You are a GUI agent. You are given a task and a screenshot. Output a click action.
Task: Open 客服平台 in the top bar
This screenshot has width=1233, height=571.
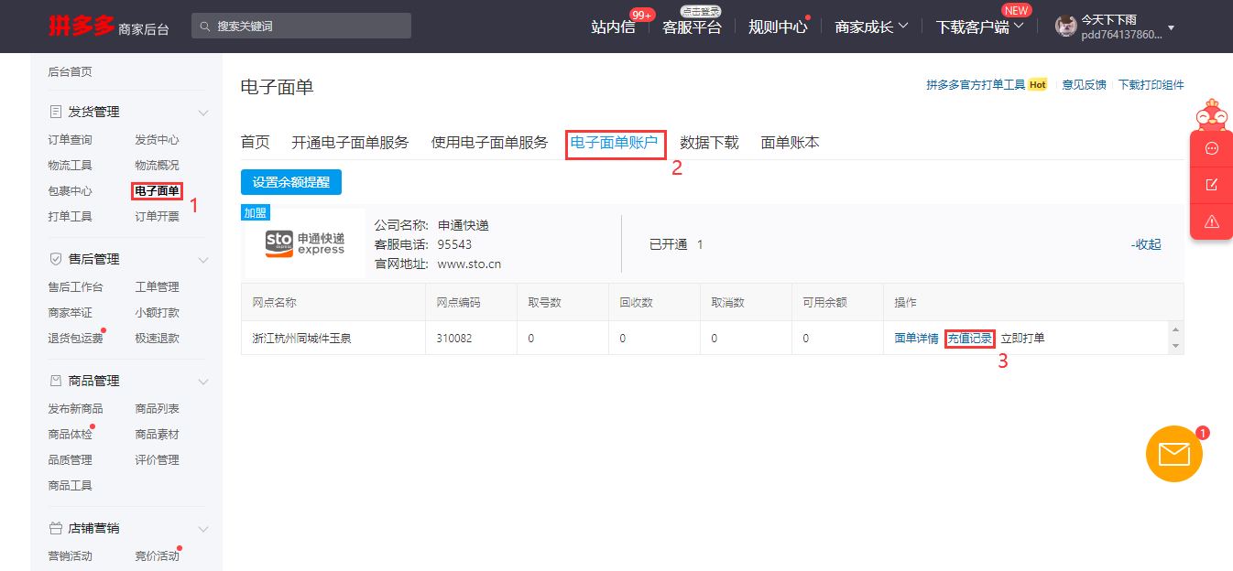point(693,27)
